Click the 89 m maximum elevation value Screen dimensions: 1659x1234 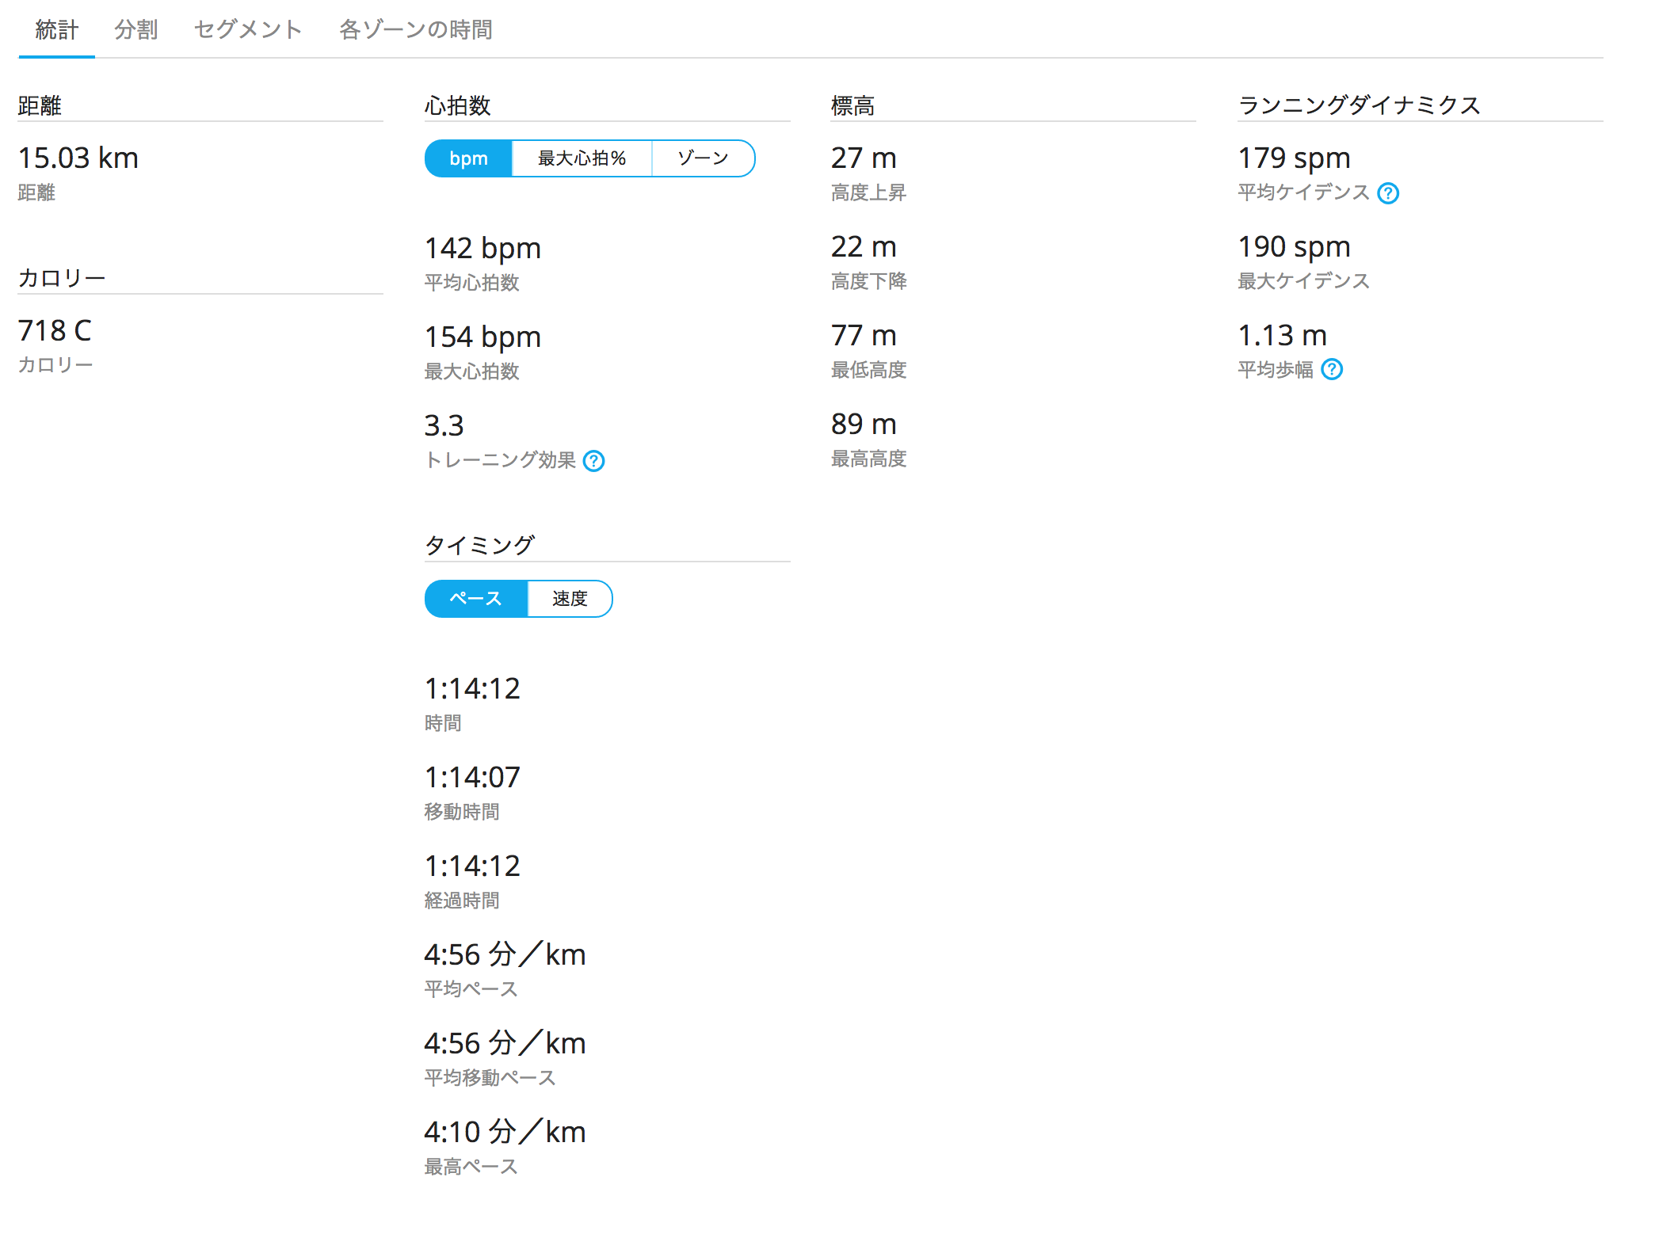coord(864,425)
